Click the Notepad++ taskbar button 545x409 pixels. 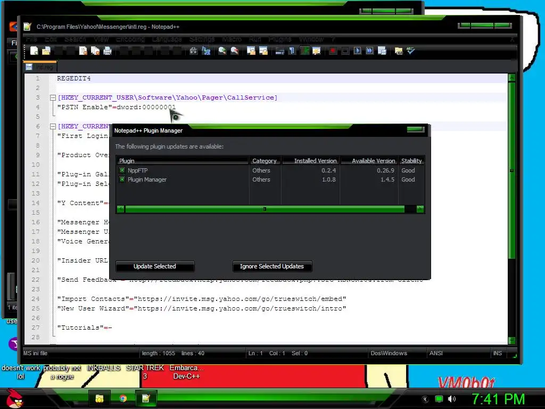tap(146, 398)
